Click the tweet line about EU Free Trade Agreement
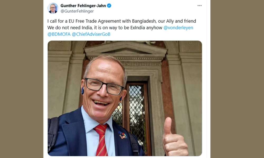The image size is (264, 158). tap(122, 21)
